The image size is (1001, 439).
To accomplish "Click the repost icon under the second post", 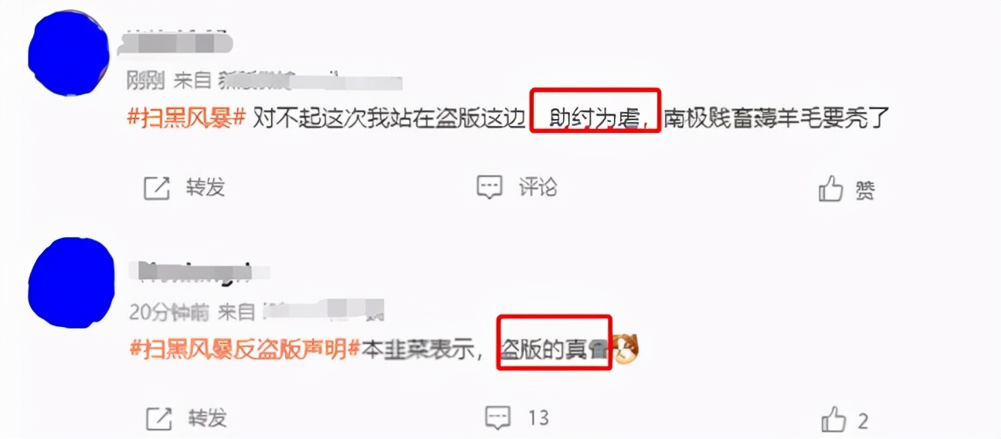I will 158,419.
